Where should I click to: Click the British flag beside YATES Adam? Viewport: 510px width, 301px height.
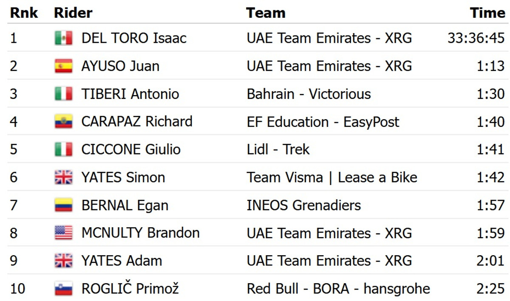[x=63, y=261]
